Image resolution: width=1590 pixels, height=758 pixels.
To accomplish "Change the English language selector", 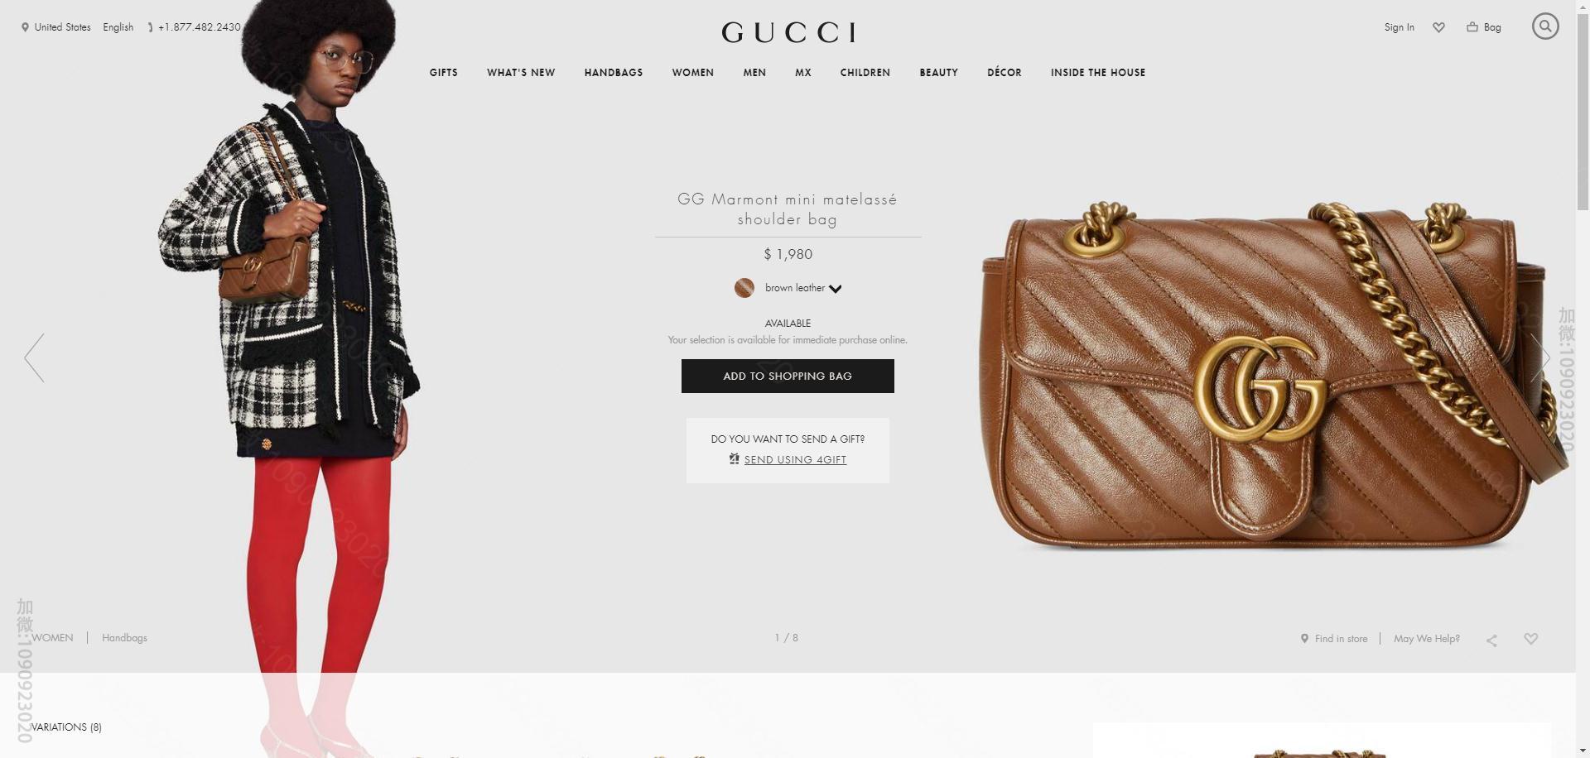I will pos(118,27).
